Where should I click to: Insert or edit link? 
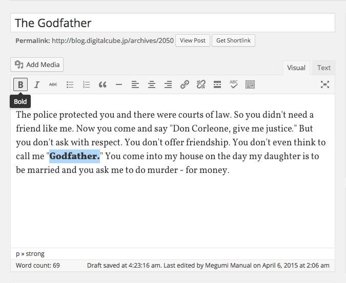pyautogui.click(x=185, y=85)
